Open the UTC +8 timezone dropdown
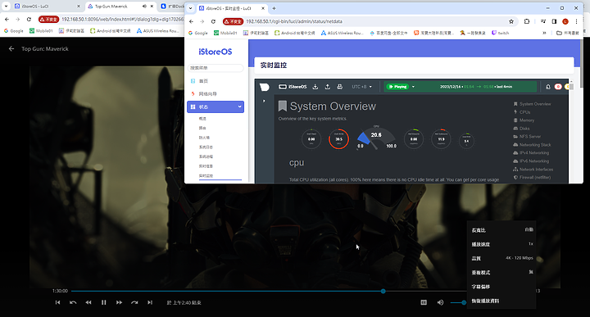The image size is (590, 317). (361, 87)
